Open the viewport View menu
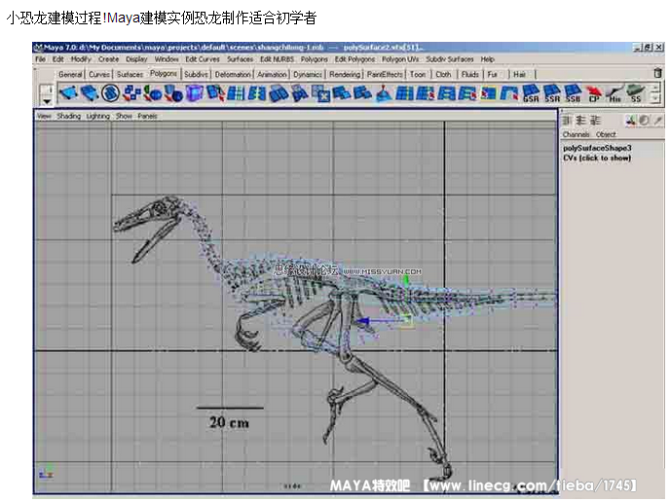The height and width of the screenshot is (502, 670). point(44,116)
